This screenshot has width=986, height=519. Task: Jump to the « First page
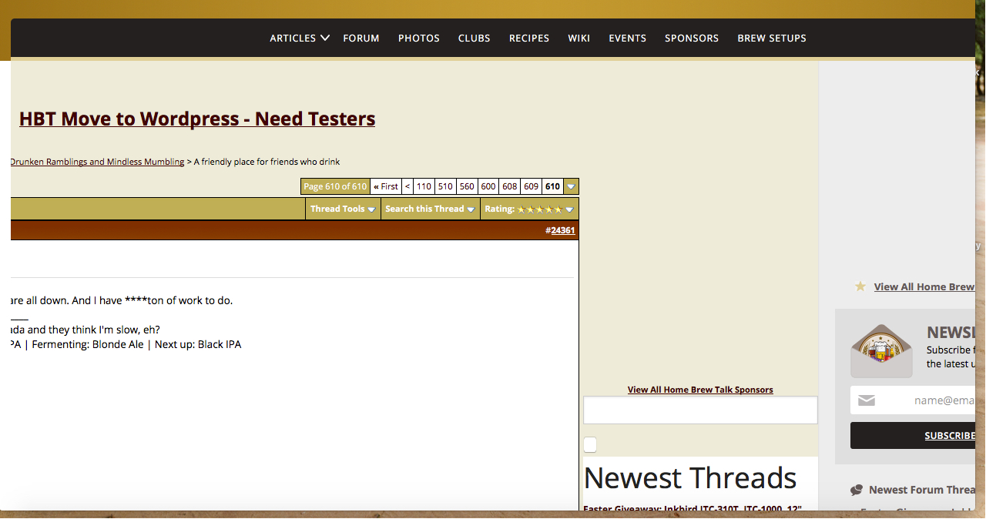pos(386,186)
